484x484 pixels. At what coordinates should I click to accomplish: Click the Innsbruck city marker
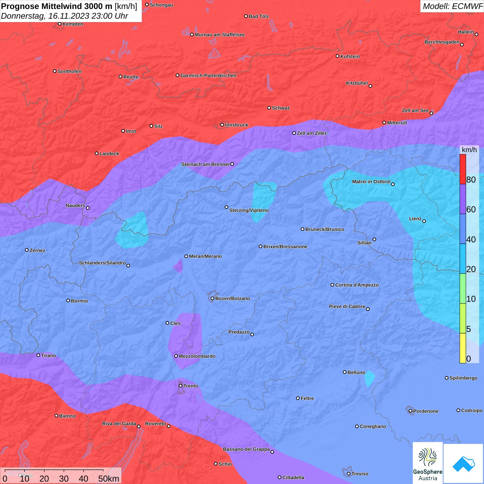222,125
